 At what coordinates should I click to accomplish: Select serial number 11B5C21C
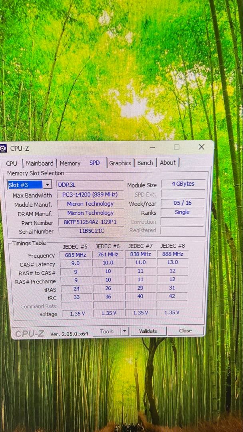(x=92, y=231)
